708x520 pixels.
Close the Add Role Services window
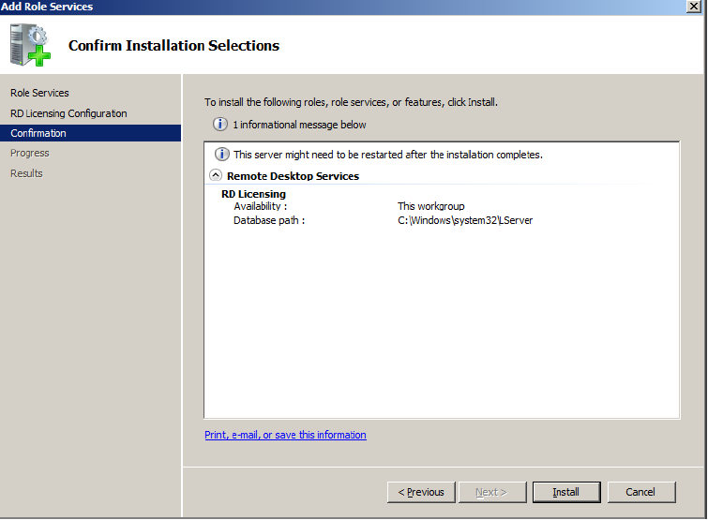[x=693, y=7]
